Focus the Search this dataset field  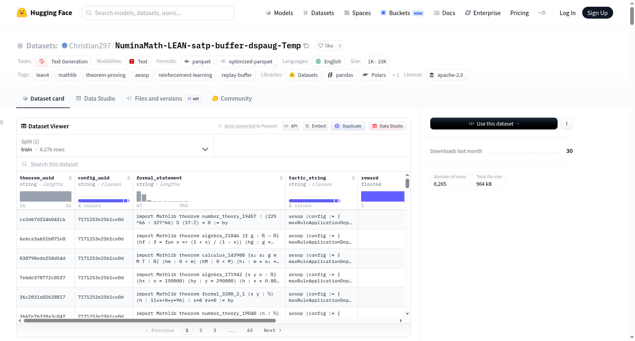pyautogui.click(x=214, y=164)
